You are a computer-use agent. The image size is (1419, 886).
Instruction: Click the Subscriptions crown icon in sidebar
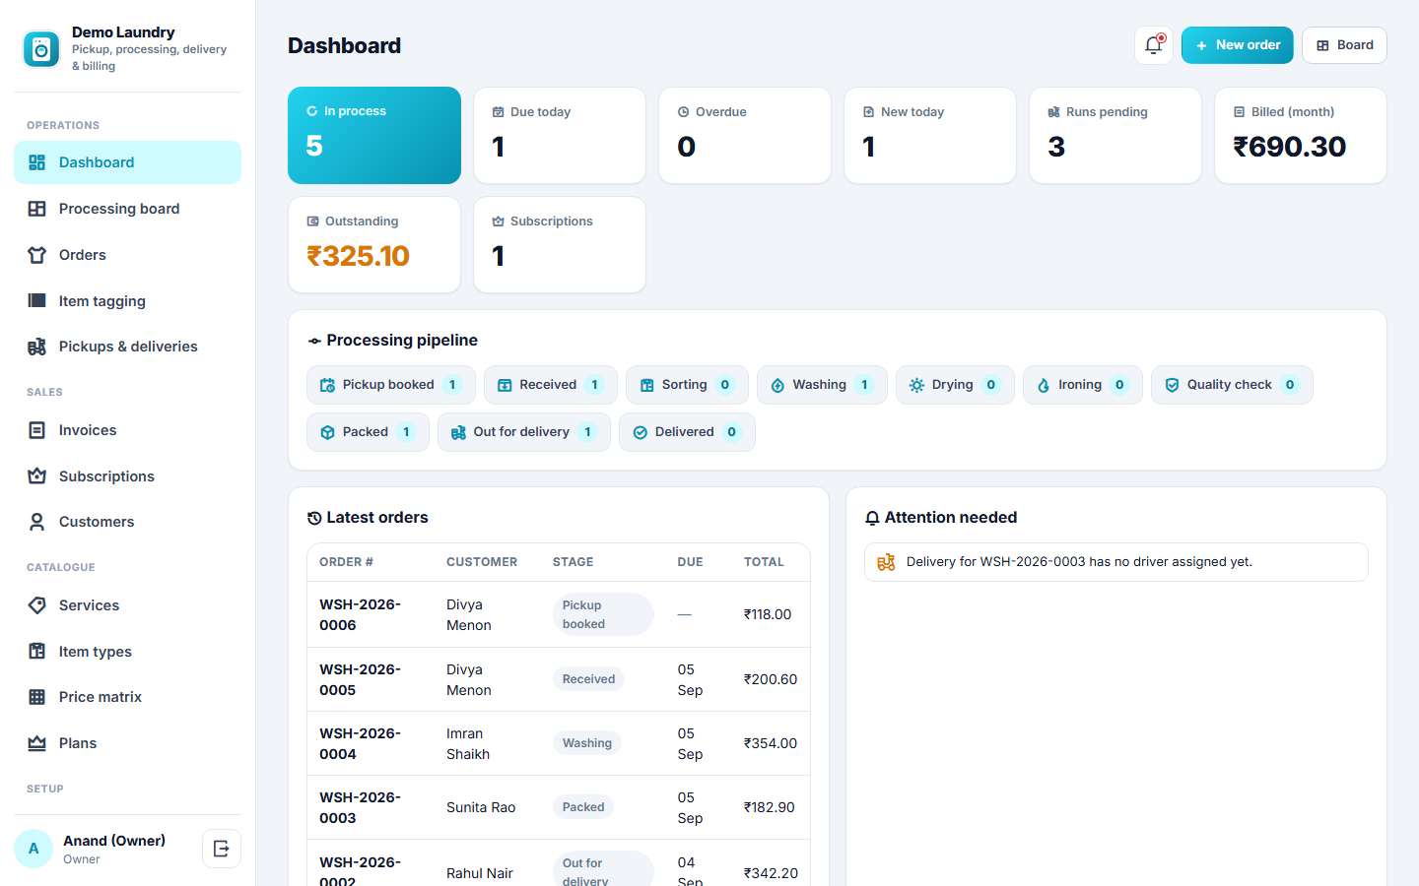click(x=37, y=476)
